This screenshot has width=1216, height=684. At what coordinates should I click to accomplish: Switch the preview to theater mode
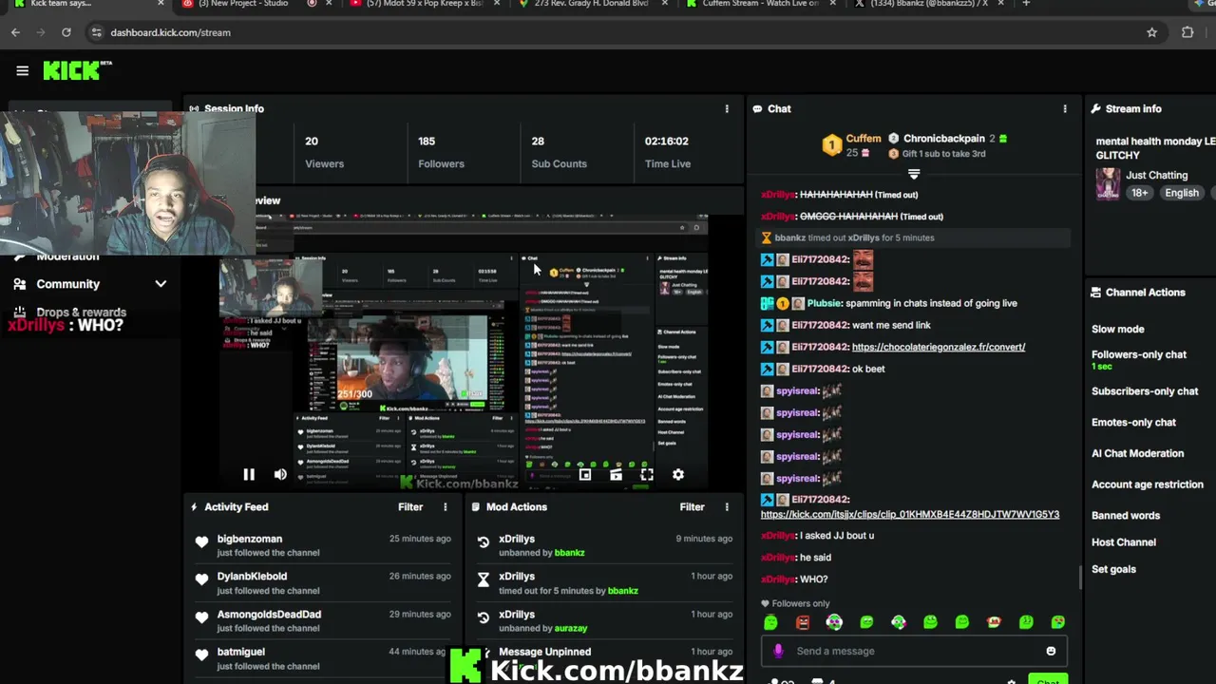tap(616, 474)
